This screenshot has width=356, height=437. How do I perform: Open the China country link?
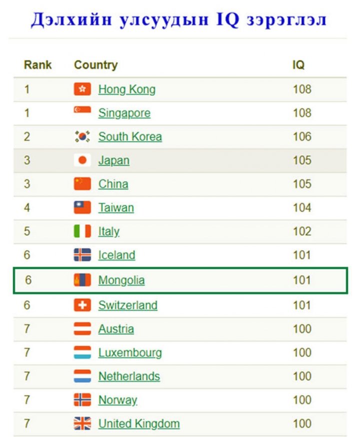(x=113, y=184)
